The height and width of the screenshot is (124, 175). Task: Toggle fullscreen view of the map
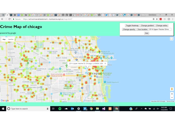coord(171,39)
